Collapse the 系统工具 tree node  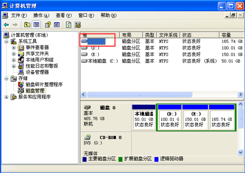coord(6,41)
